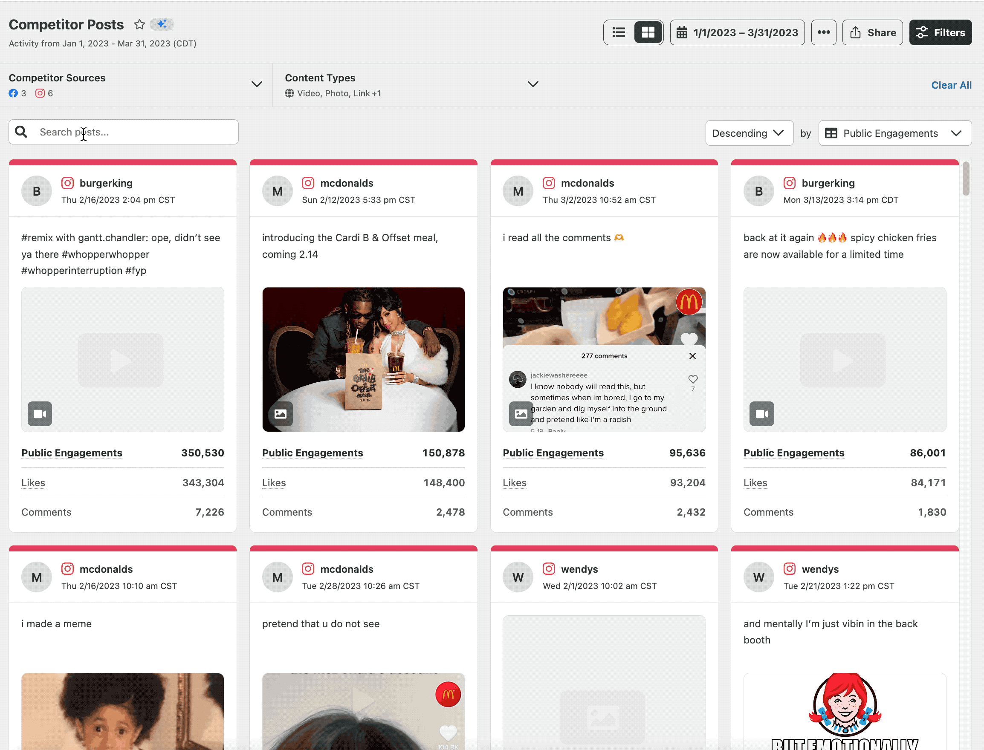Open the Public Engagements sort-by dropdown
Viewport: 984px width, 750px height.
[894, 133]
